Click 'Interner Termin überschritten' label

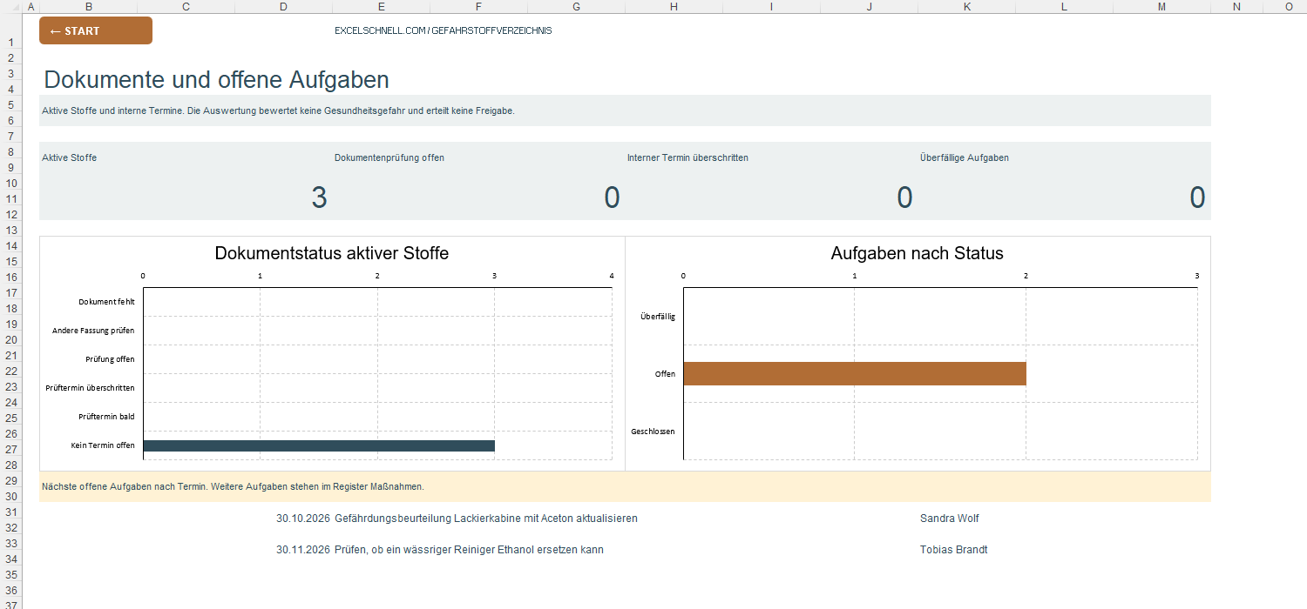[687, 157]
